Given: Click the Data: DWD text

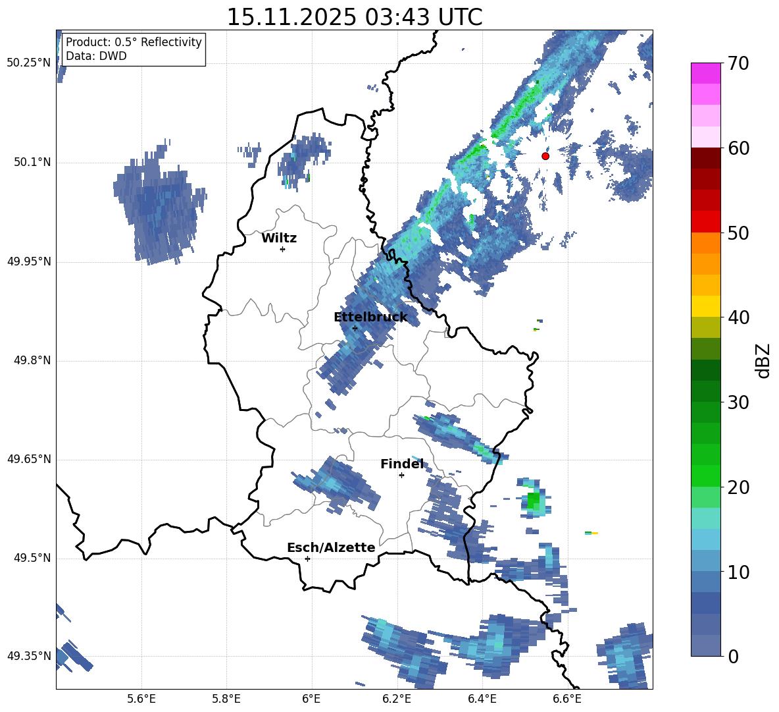Looking at the screenshot, I should [96, 56].
